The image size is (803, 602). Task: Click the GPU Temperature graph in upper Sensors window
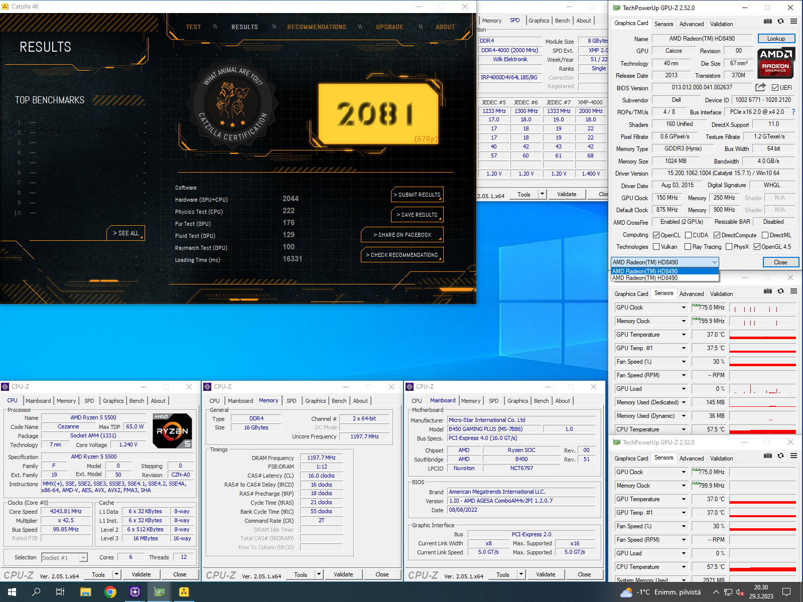pos(763,335)
